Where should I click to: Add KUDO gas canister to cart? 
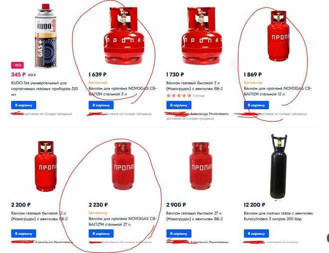(x=23, y=105)
